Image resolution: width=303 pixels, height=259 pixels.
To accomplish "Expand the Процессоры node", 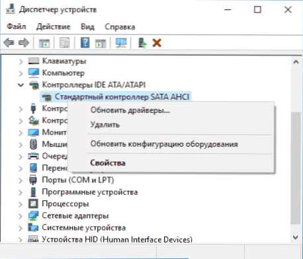I will (21, 204).
